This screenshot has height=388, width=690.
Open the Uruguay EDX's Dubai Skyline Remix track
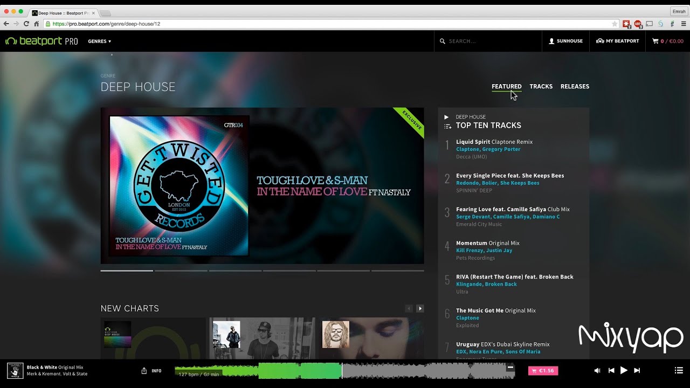pyautogui.click(x=503, y=344)
